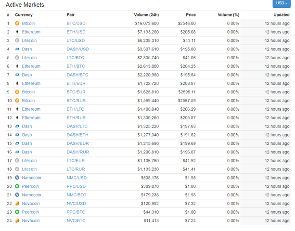This screenshot has width=295, height=231.
Task: Click the Ethereum icon in row 11
Action: tap(17, 109)
